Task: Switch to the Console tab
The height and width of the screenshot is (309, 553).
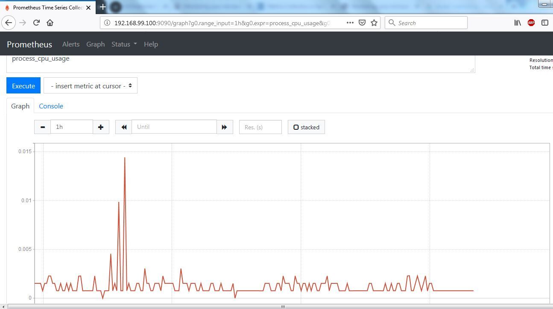Action: click(x=51, y=106)
